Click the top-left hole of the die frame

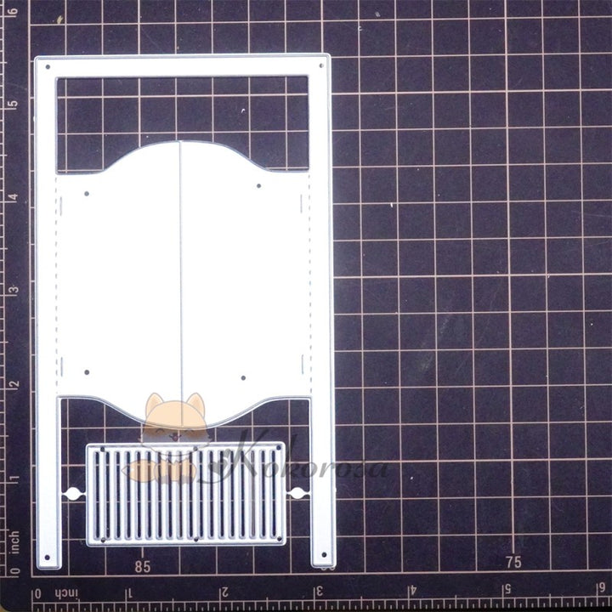pyautogui.click(x=48, y=66)
